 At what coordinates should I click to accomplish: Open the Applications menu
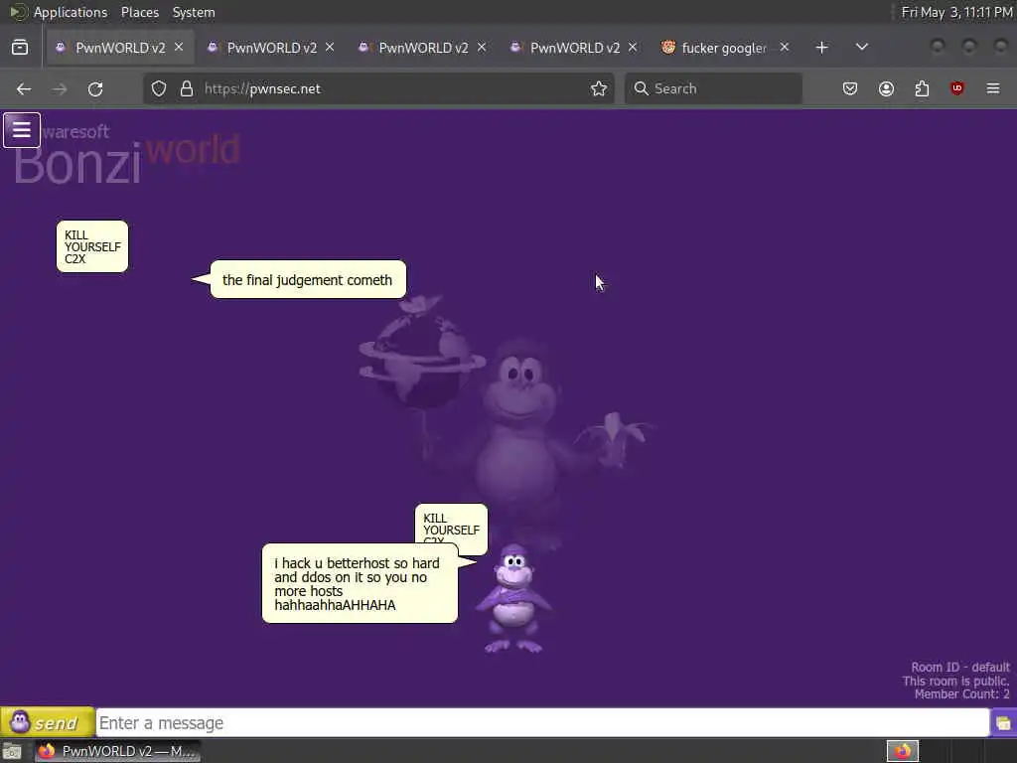71,12
